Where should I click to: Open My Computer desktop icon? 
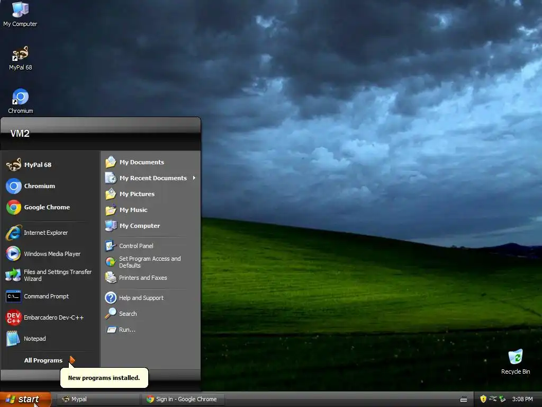point(20,14)
